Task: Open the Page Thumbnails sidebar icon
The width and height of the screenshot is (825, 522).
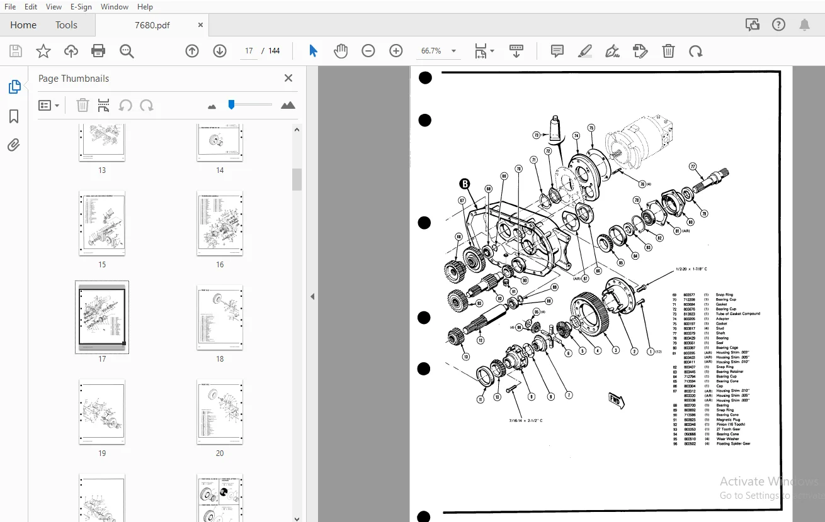Action: (14, 87)
